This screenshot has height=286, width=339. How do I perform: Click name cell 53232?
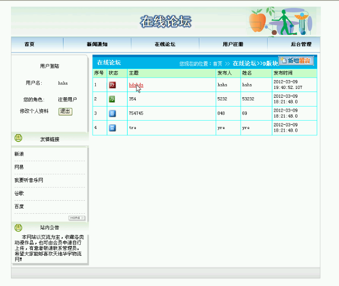[x=248, y=99]
